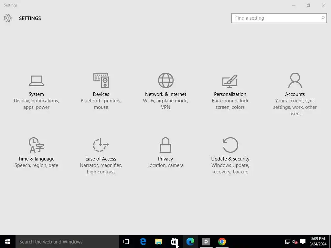Viewport: 331px width, 248px height.
Task: Click the Ease of Access label
Action: coord(101,159)
